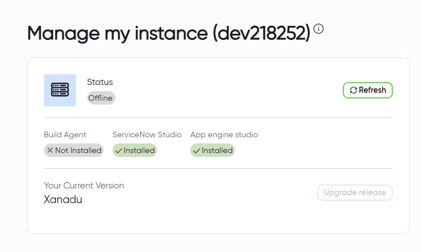
Task: Click the Build Agent label
Action: coord(65,134)
